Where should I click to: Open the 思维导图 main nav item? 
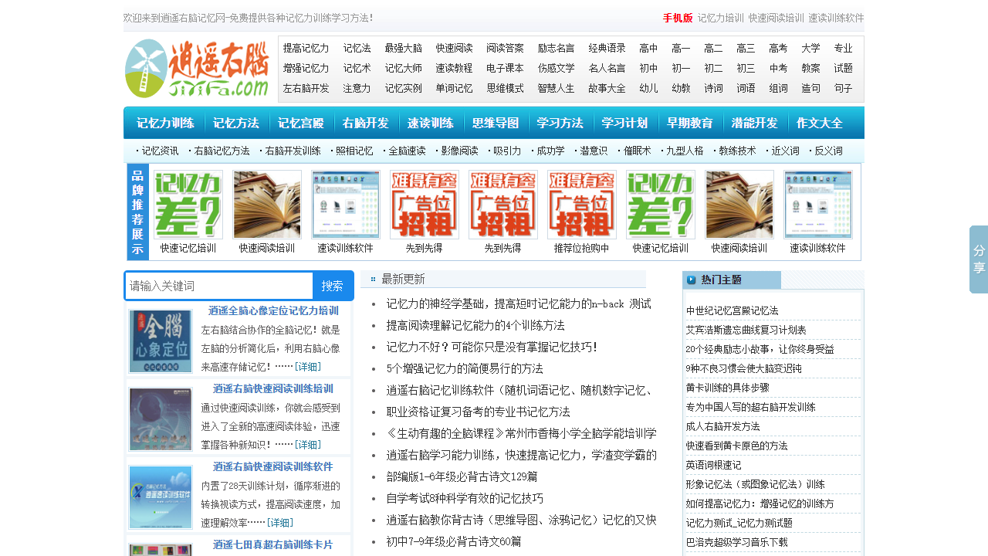pos(496,123)
